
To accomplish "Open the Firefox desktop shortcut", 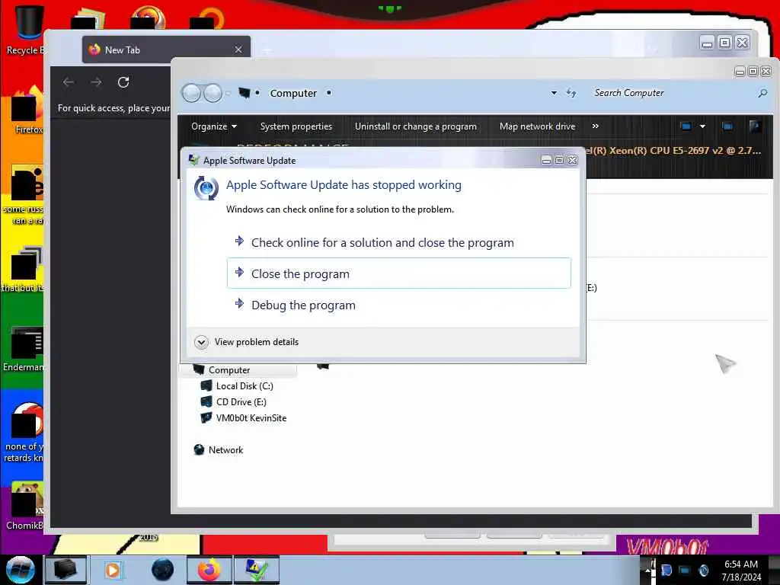I will [27, 110].
